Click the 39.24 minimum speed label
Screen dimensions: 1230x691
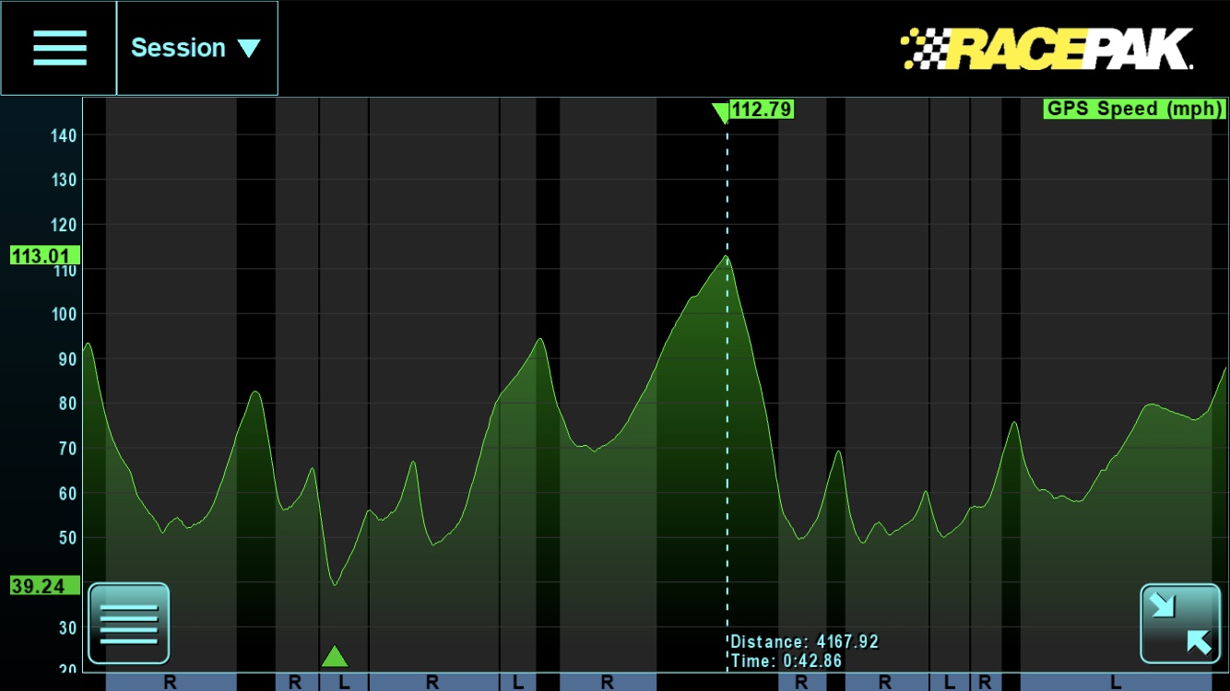pos(44,586)
